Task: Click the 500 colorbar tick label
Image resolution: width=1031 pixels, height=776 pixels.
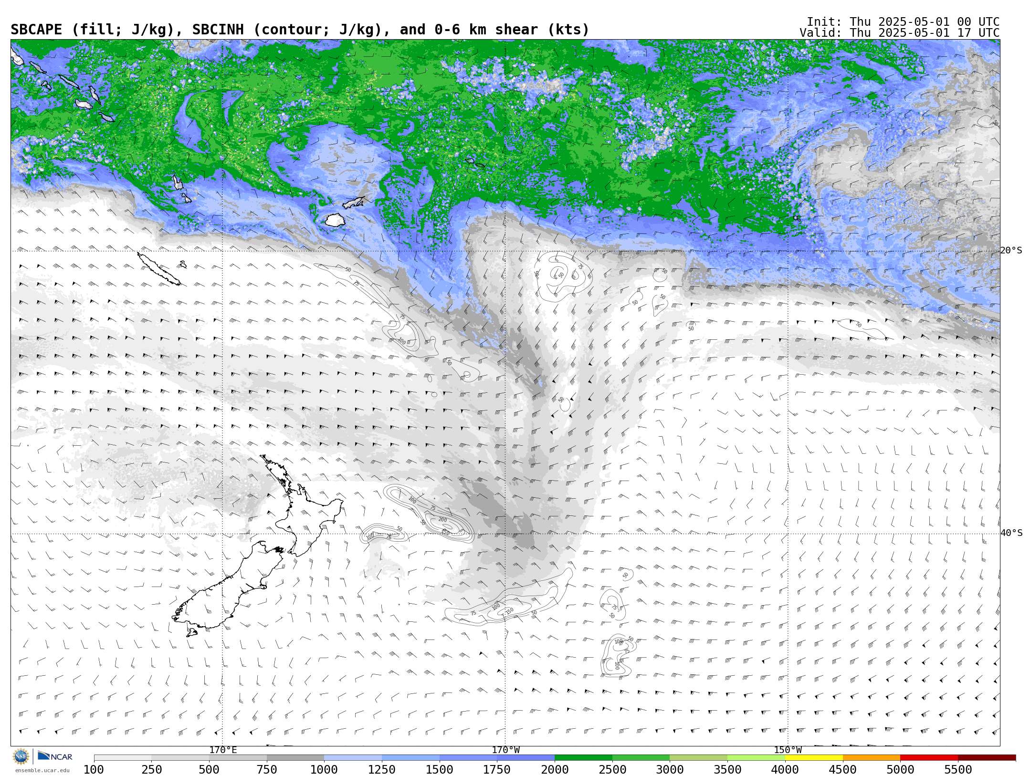Action: [x=209, y=770]
